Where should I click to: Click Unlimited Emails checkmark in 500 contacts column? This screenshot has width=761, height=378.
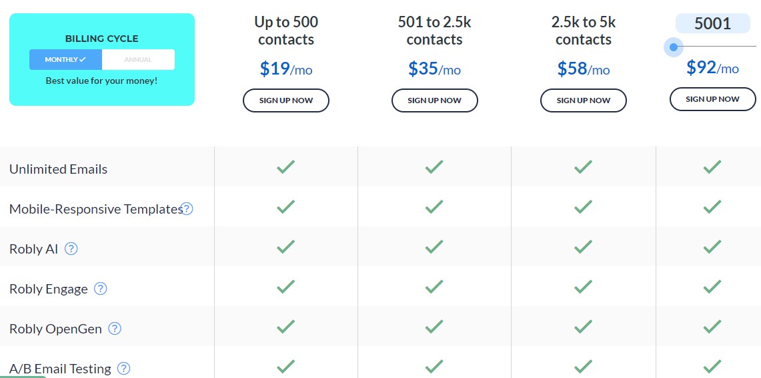(x=286, y=168)
